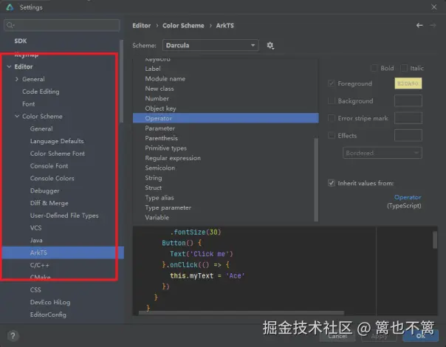
Task: Open the Bordered effects type dropdown
Action: point(382,153)
